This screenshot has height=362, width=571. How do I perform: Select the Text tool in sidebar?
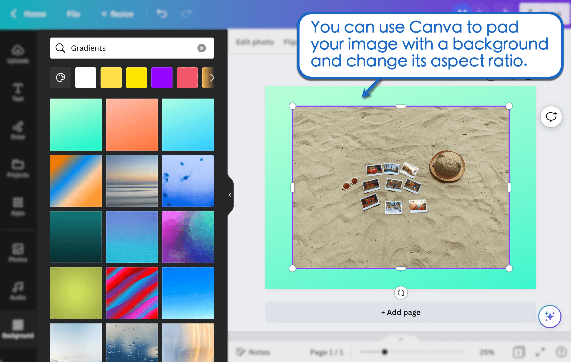coord(18,90)
